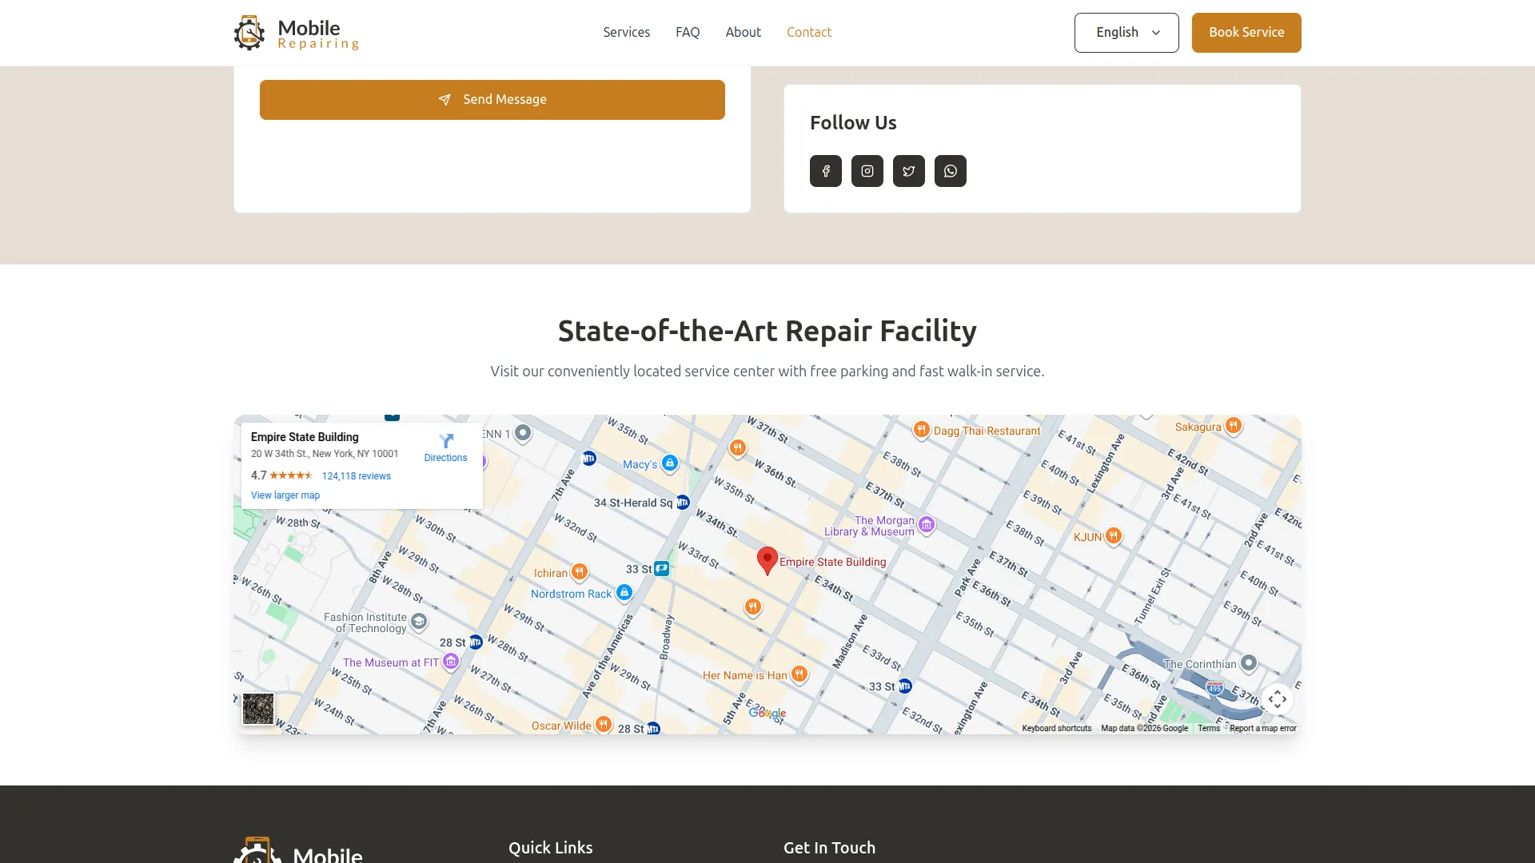Switch to satellite view thumbnail on map
Screen dimensions: 1535x863
tap(258, 709)
